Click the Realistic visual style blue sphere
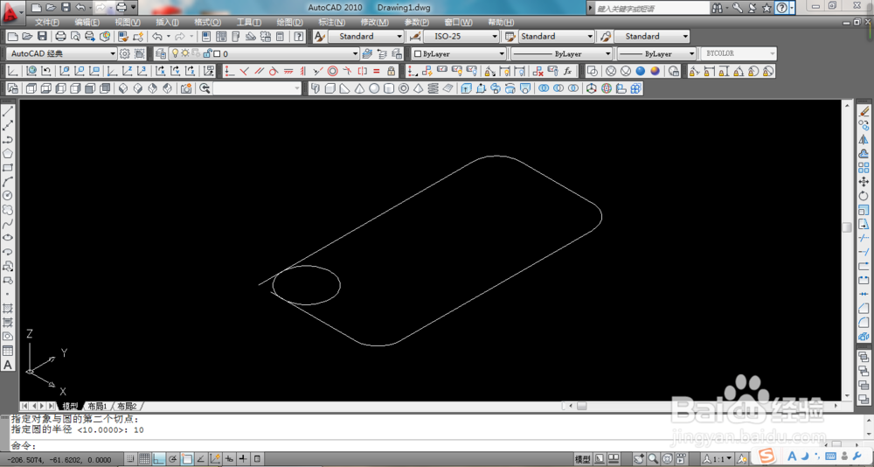 641,71
